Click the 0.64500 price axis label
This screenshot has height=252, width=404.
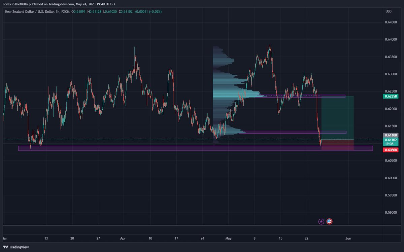[391, 22]
